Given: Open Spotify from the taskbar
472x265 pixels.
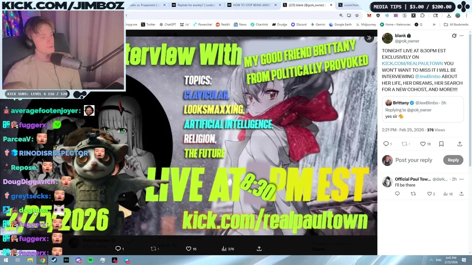Looking at the screenshot, I should point(90,260).
